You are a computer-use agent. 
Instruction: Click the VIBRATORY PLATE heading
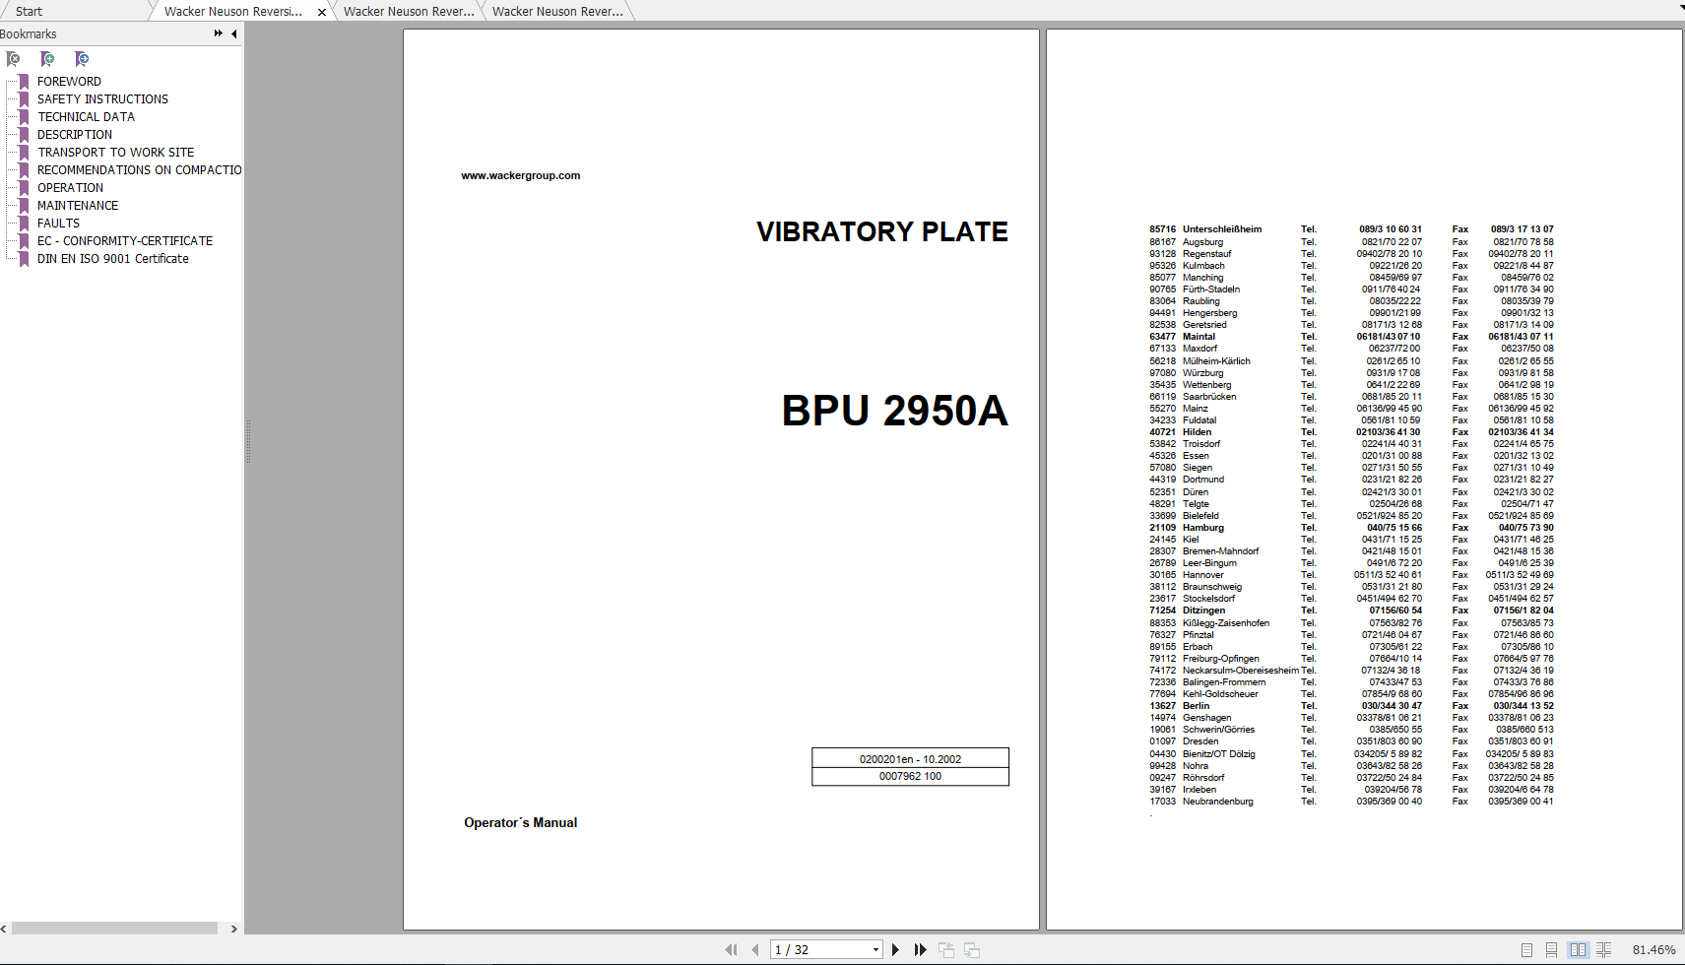[x=882, y=232]
